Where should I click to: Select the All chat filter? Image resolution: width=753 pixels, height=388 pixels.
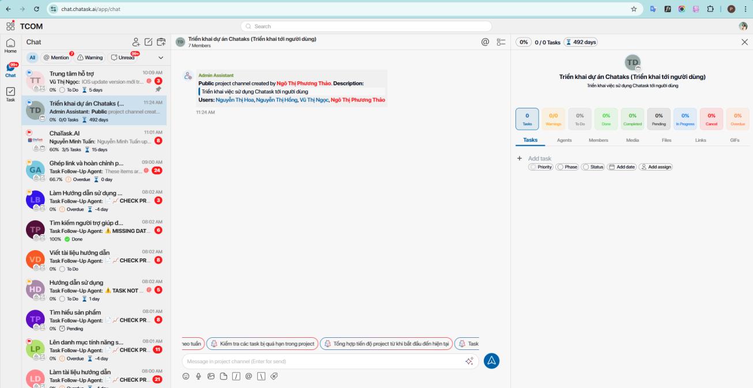click(x=32, y=58)
